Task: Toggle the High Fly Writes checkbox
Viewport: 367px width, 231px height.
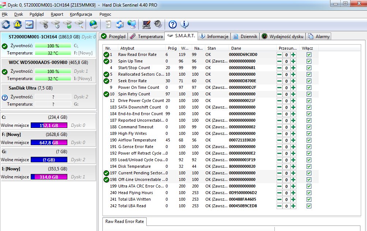Action: [309, 133]
